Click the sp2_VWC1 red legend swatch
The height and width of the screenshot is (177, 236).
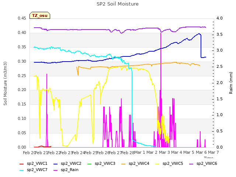pyautogui.click(x=22, y=164)
